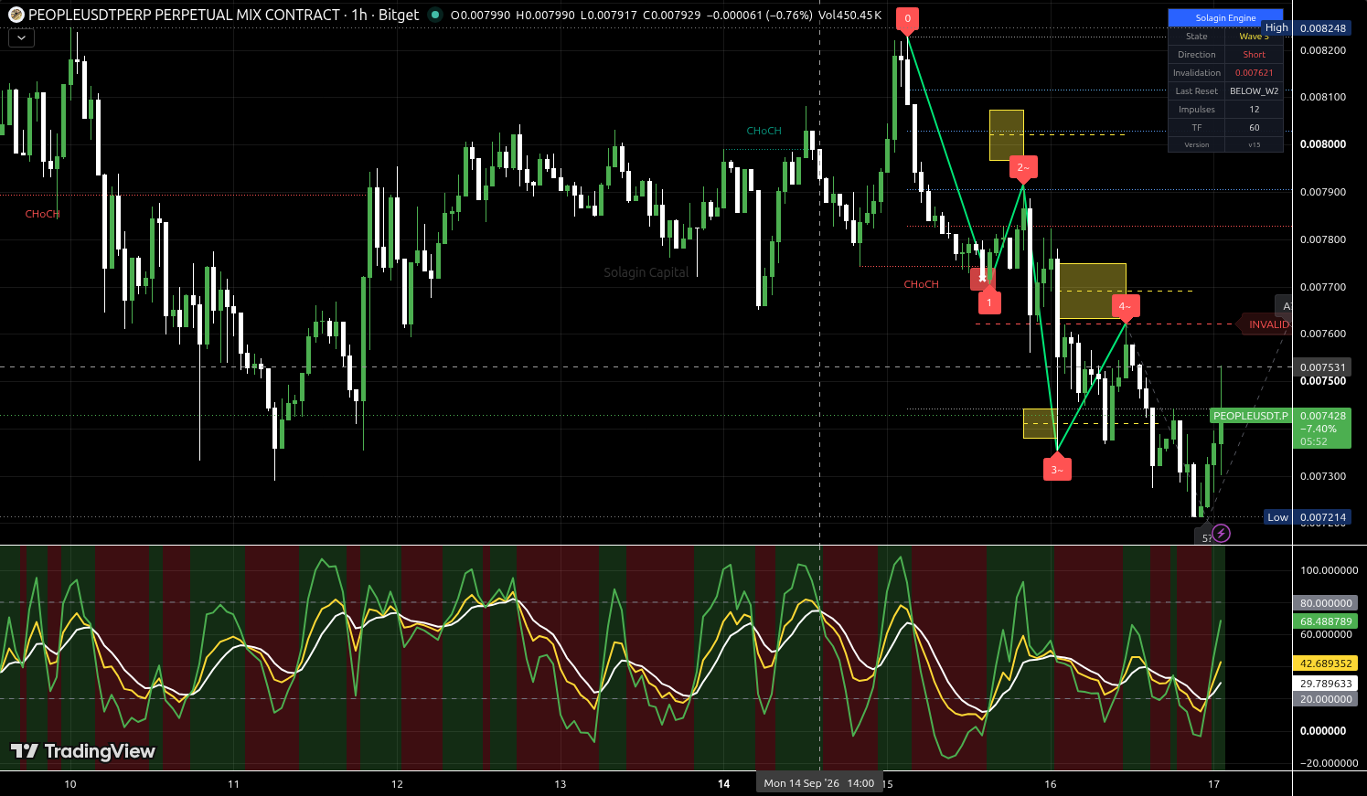Click the green market status dot
The height and width of the screenshot is (796, 1367).
[435, 15]
